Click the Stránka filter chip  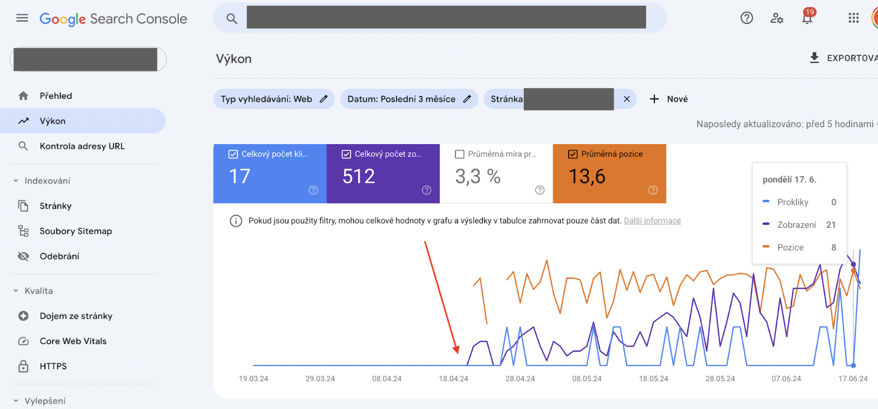click(x=560, y=99)
